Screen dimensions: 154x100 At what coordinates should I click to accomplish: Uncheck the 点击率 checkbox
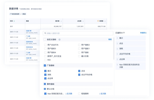(45, 78)
